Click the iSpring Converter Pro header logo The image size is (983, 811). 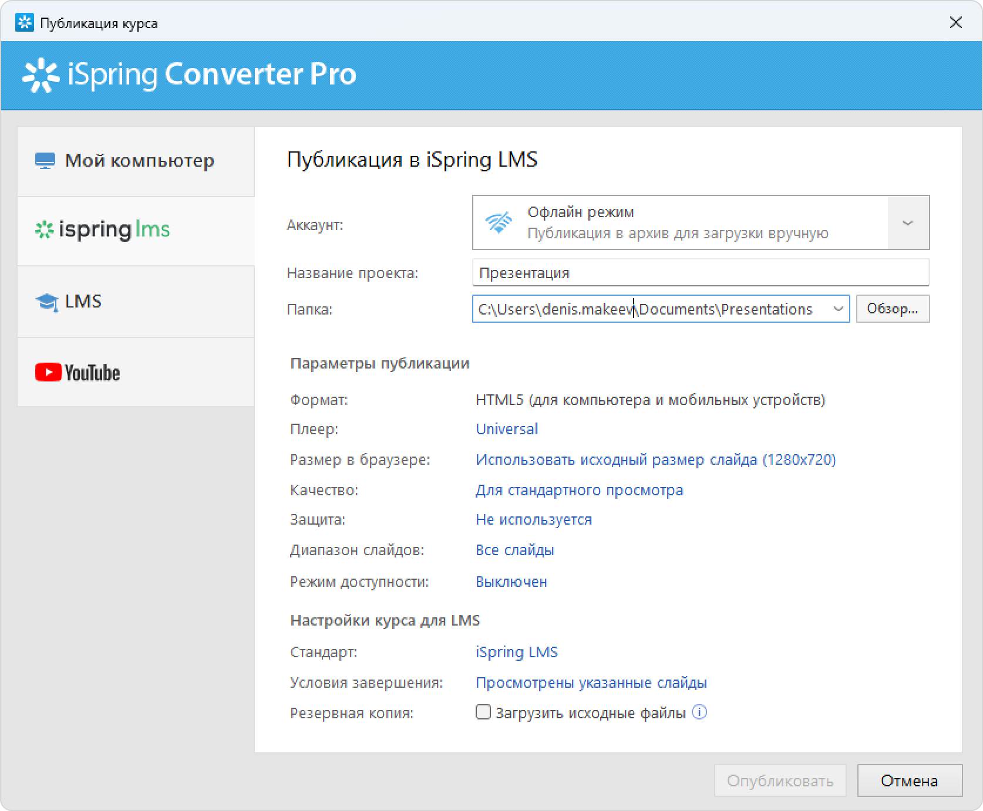coord(189,75)
